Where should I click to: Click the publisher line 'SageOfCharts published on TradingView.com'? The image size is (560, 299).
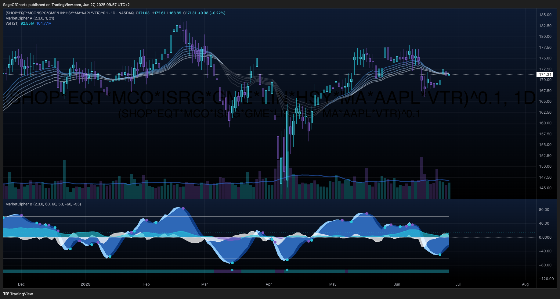tap(42, 5)
